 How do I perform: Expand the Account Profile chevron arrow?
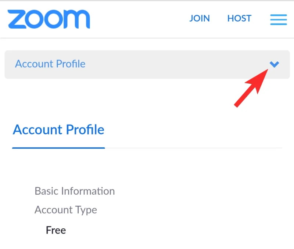(274, 65)
